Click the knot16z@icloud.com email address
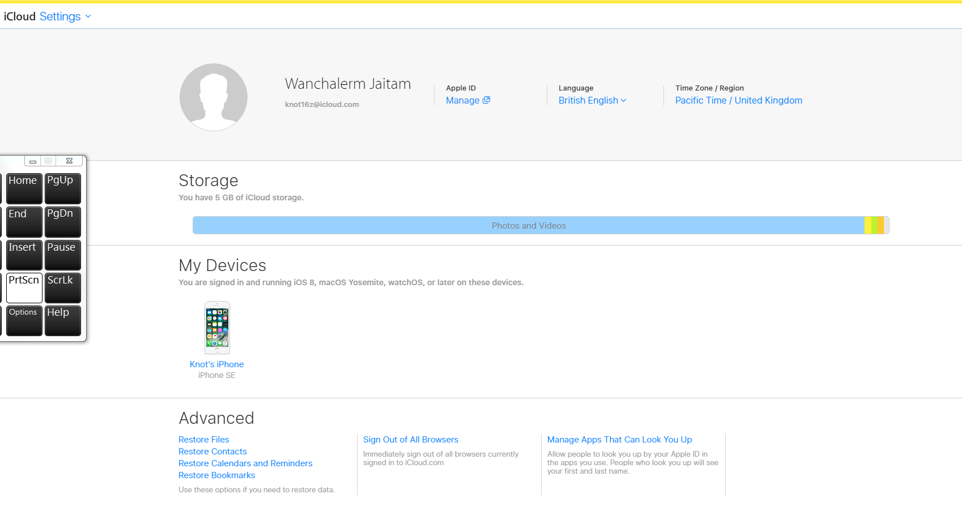 (322, 104)
